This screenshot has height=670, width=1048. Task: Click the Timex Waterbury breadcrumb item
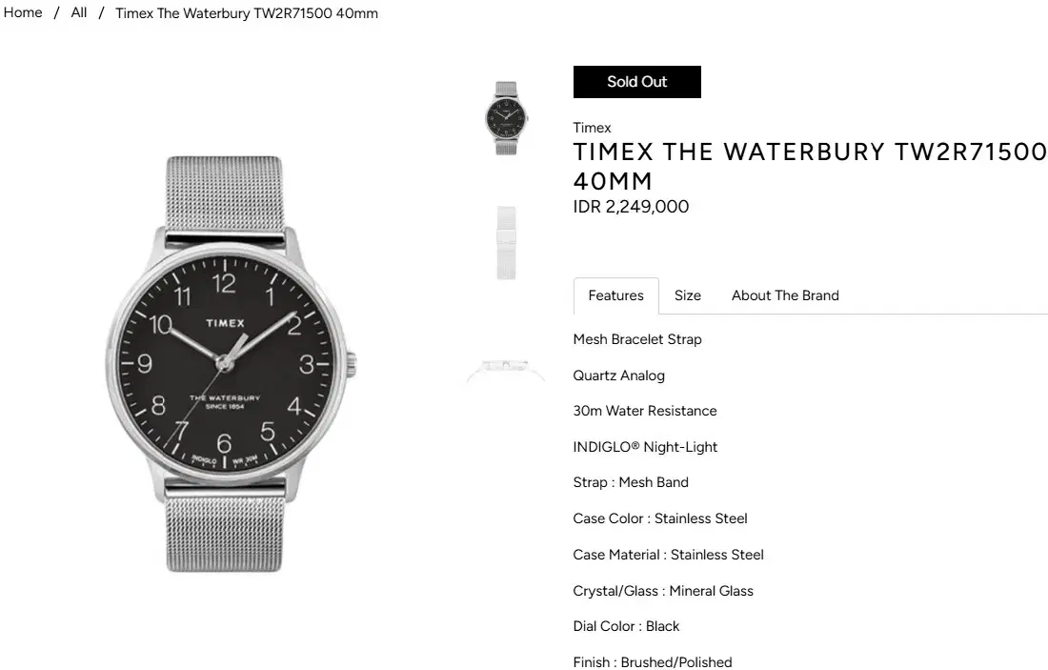point(247,13)
